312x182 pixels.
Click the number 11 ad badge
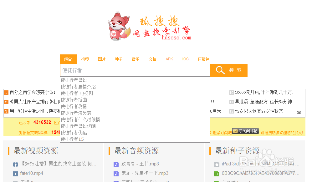point(231,102)
